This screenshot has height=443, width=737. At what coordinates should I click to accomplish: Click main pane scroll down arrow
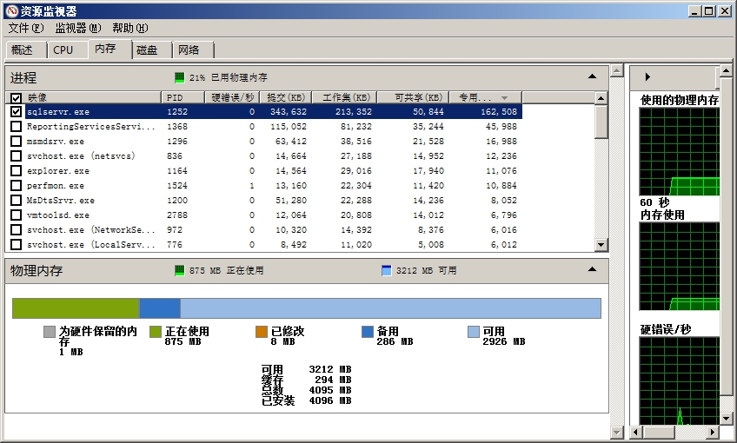pyautogui.click(x=617, y=433)
